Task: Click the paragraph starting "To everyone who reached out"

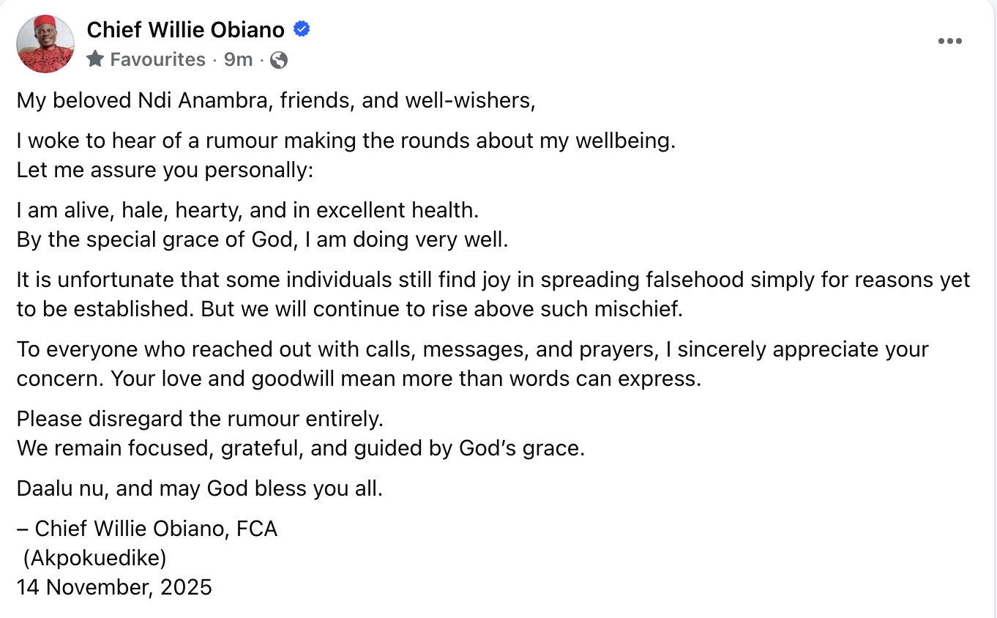Action: point(472,363)
